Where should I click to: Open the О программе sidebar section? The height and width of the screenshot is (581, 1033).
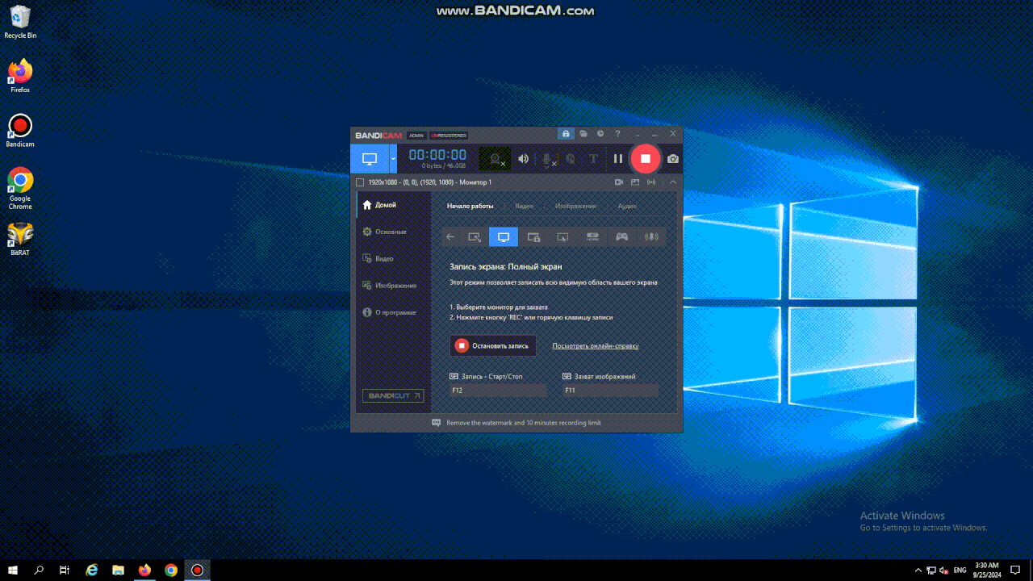tap(393, 312)
